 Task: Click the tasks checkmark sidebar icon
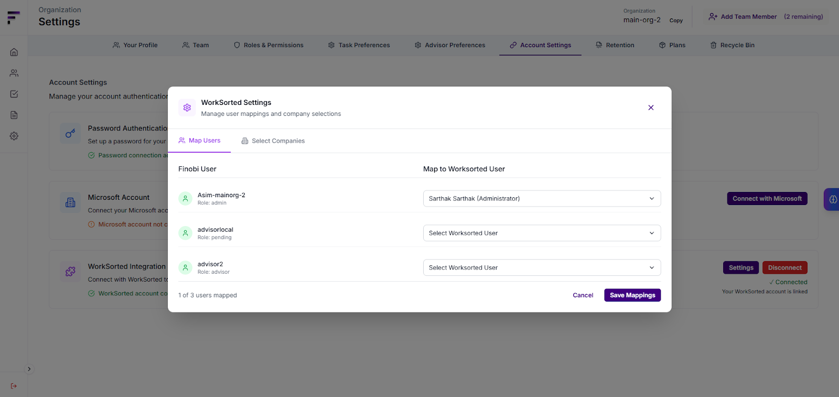14,94
